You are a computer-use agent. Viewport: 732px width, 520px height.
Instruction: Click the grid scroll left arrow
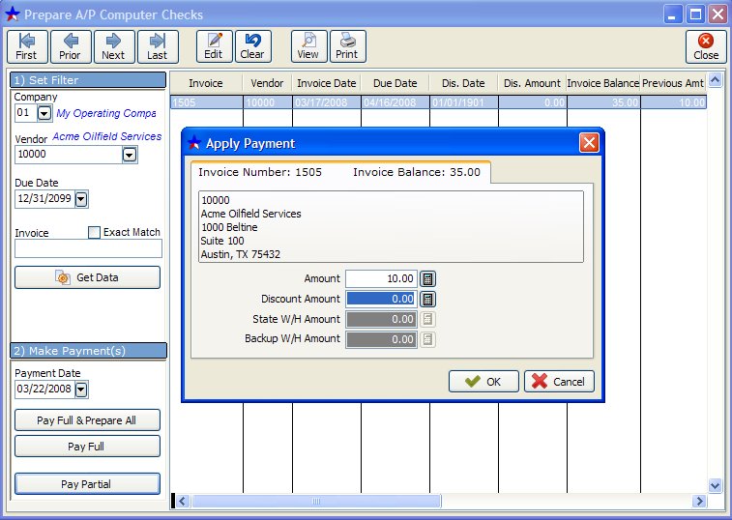coord(182,502)
